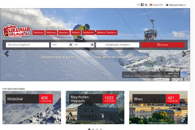
Task: Click the red Suche button
Action: pos(162,45)
